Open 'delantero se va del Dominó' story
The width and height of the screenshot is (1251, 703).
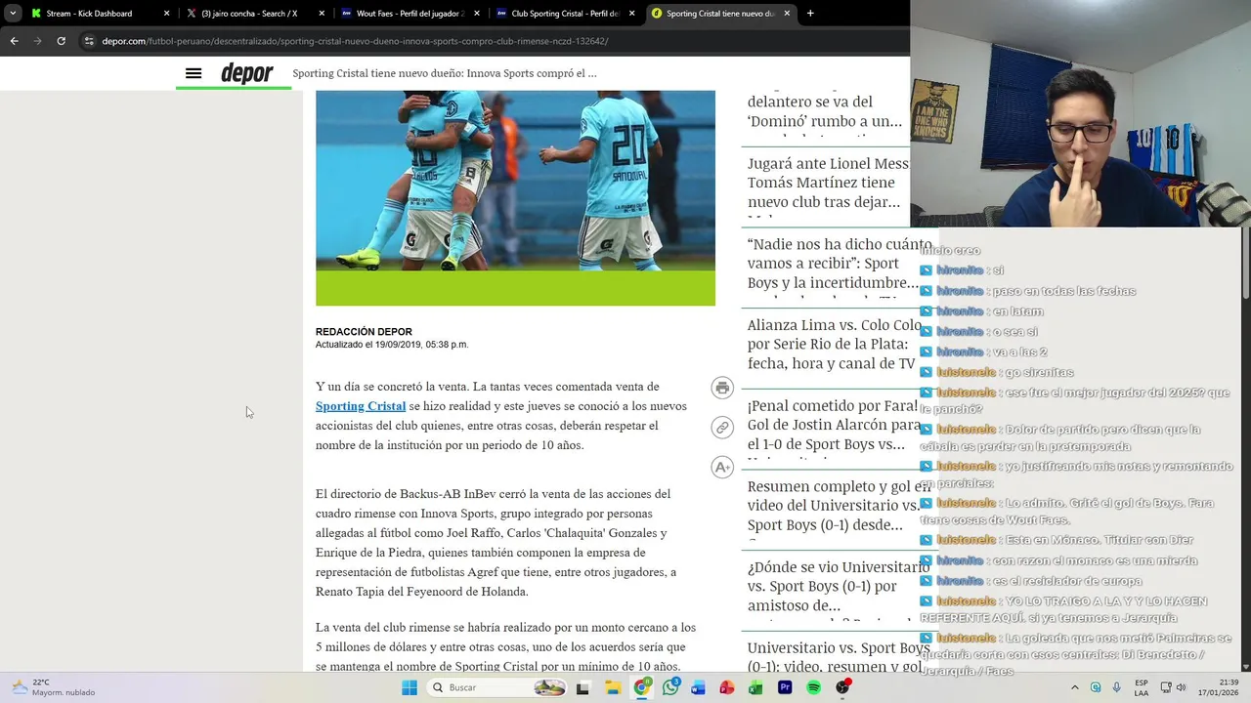(824, 111)
